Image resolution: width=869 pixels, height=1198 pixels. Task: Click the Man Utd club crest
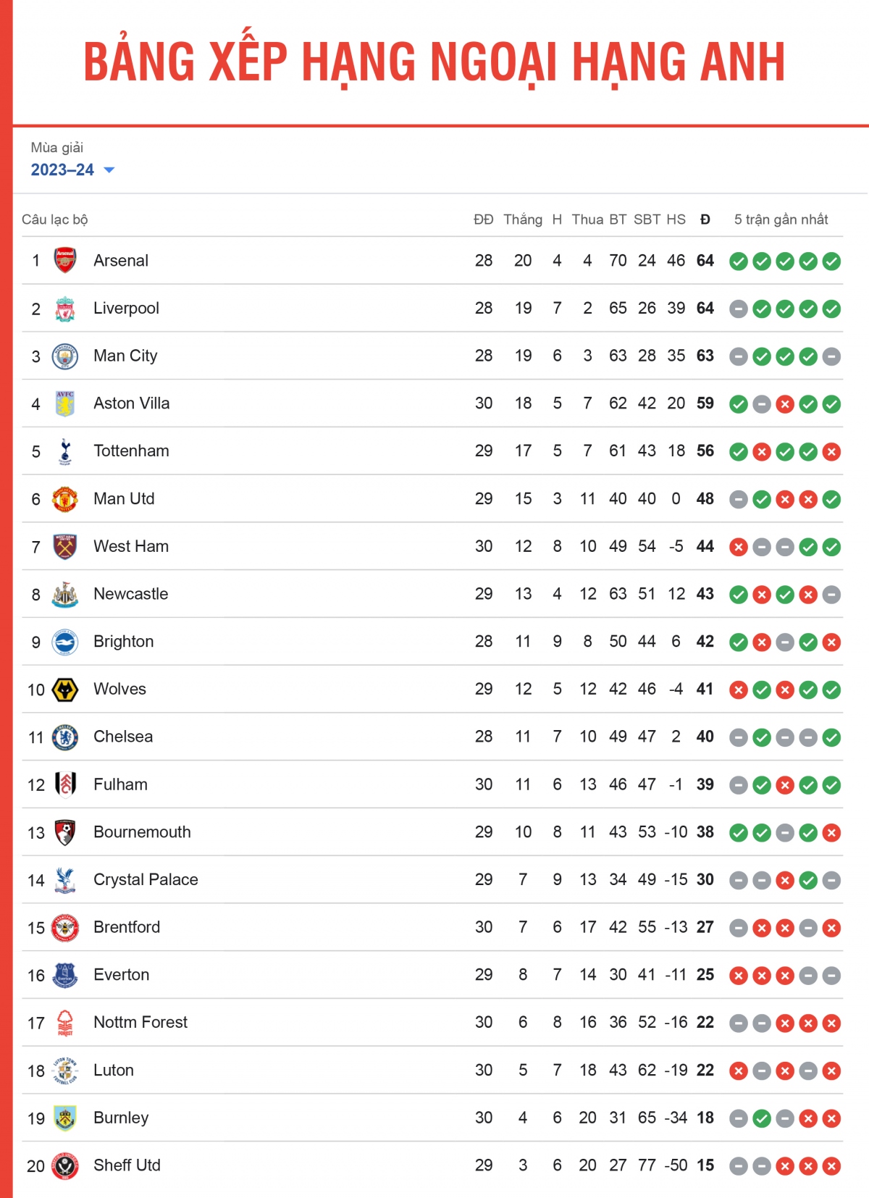click(x=65, y=499)
